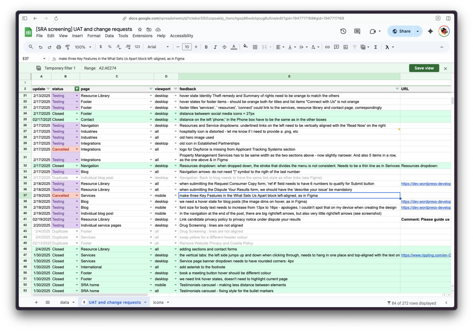
Task: Apply percent format
Action: (x=110, y=47)
